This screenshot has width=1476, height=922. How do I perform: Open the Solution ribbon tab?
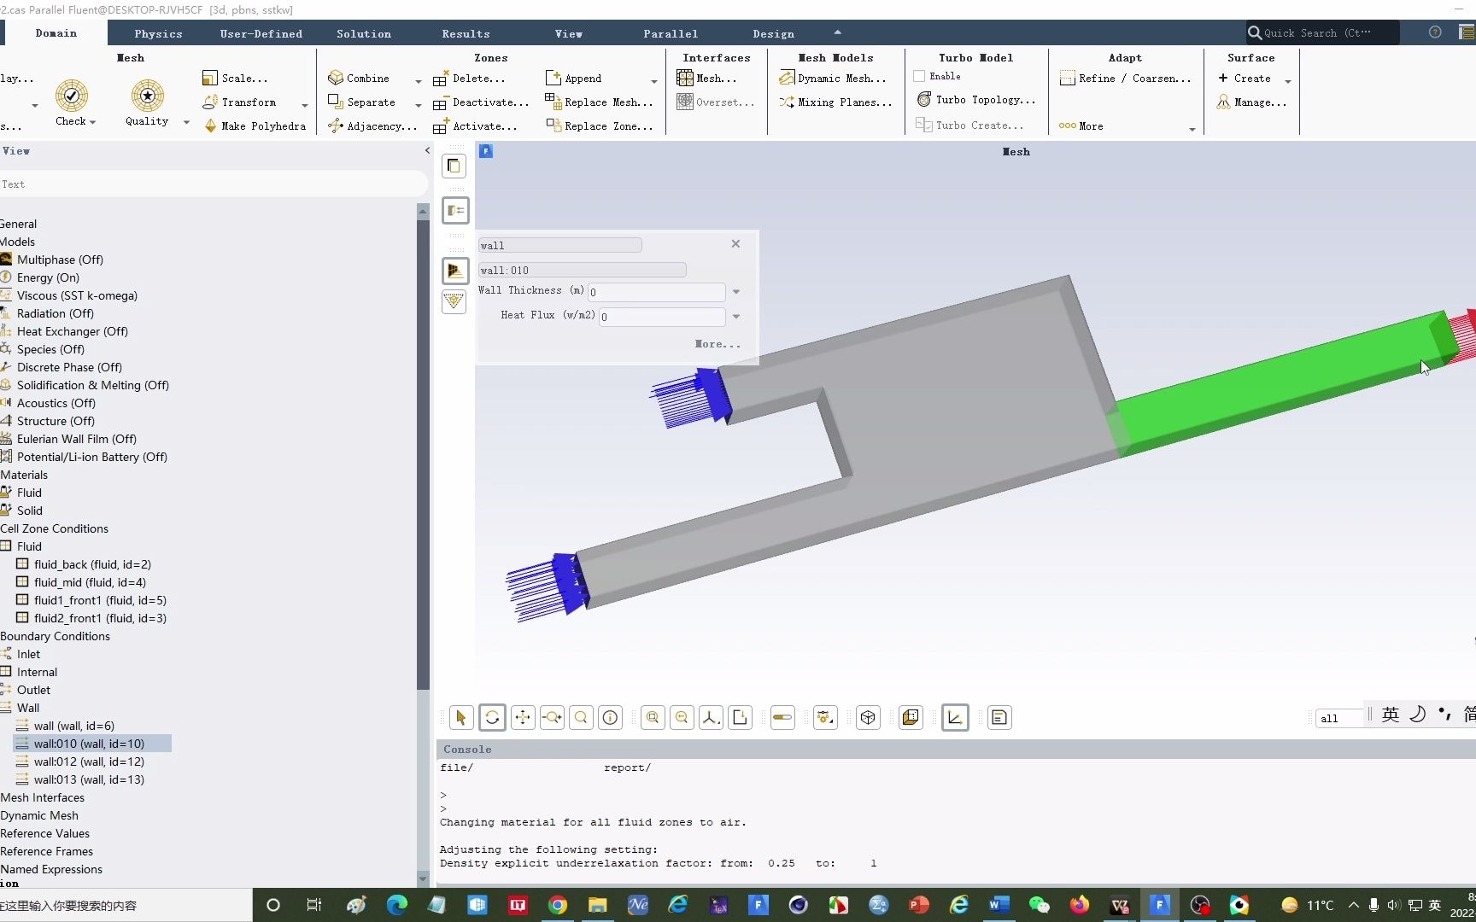coord(364,33)
